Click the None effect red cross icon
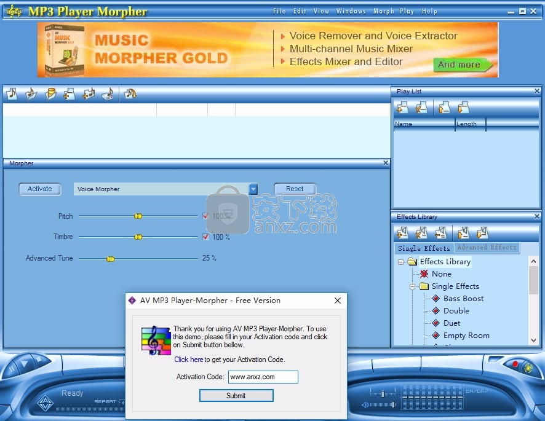The image size is (545, 421). pos(424,274)
